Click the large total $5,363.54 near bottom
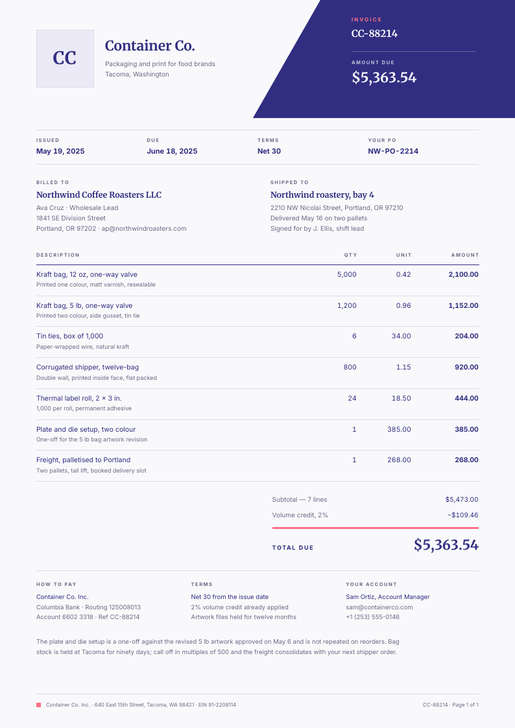 [x=446, y=545]
